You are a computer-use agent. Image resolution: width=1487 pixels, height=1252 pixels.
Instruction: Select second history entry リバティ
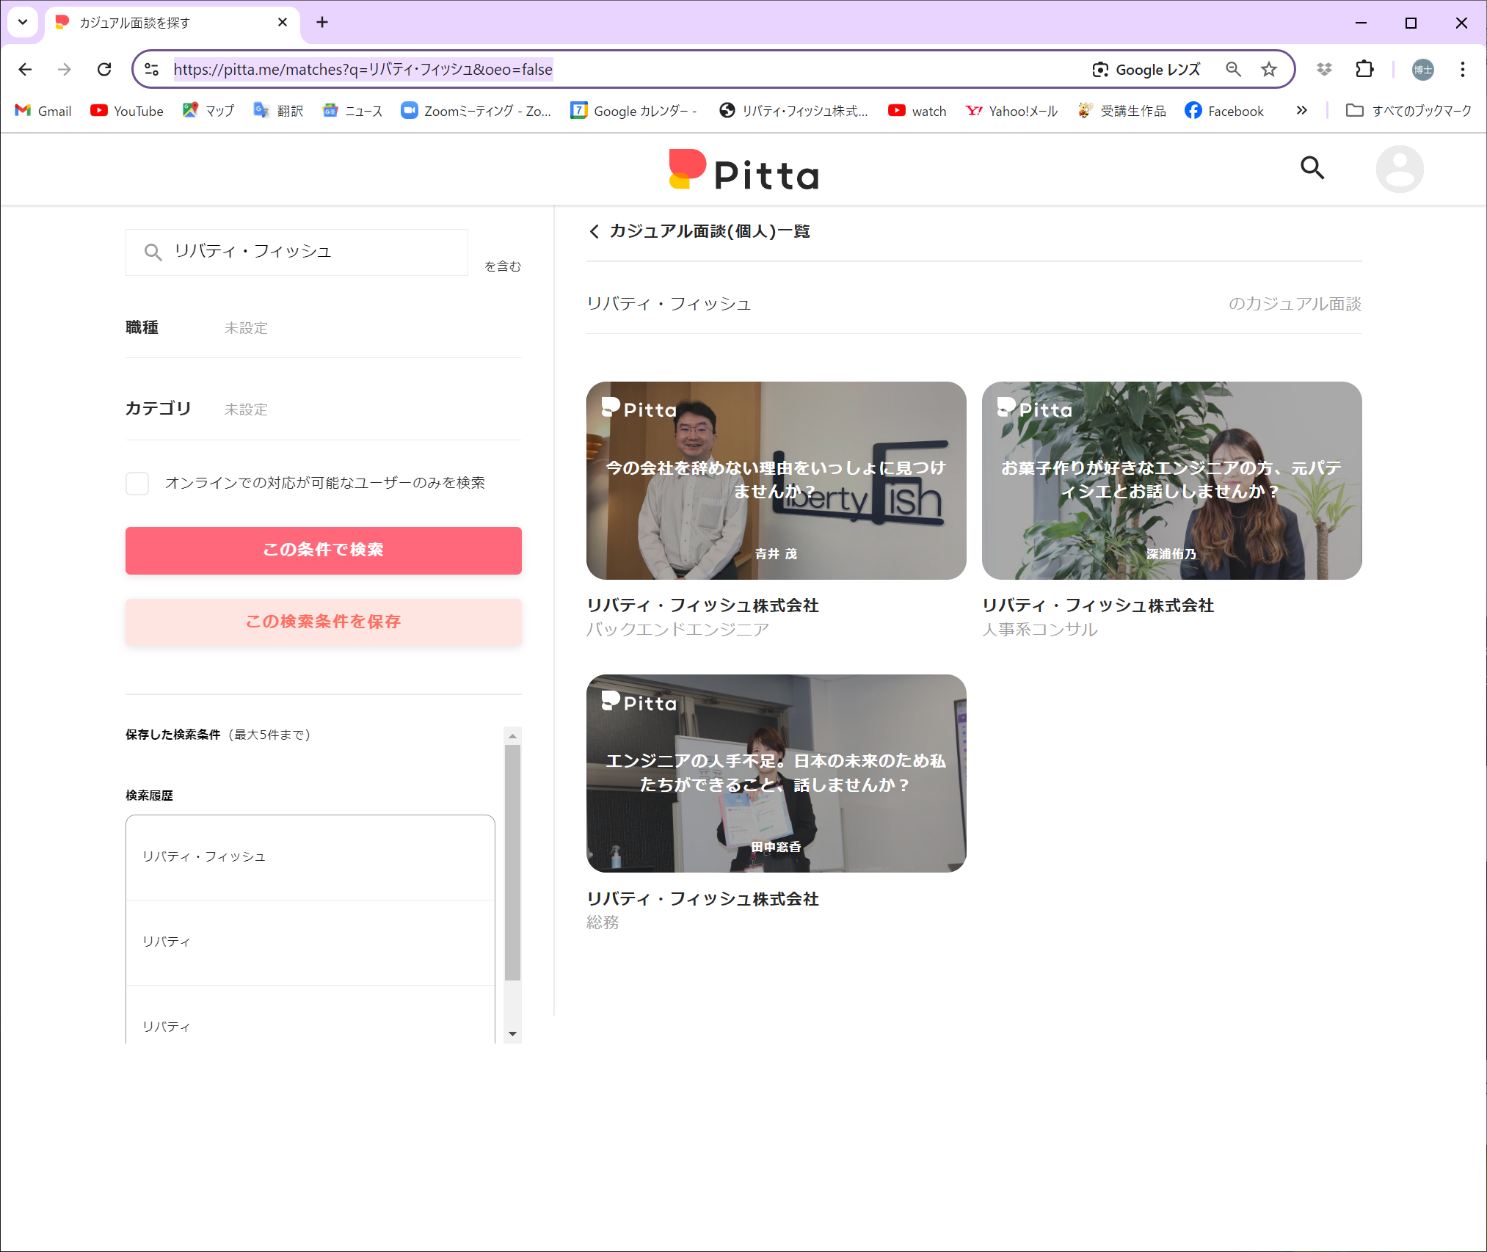pyautogui.click(x=310, y=942)
